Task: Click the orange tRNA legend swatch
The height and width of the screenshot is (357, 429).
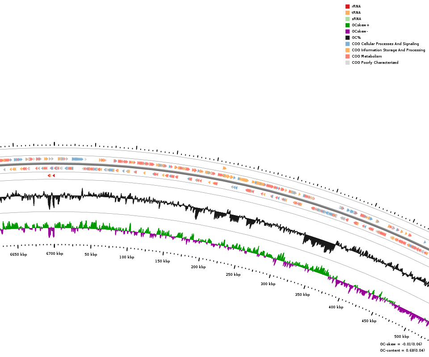Action: [x=347, y=12]
